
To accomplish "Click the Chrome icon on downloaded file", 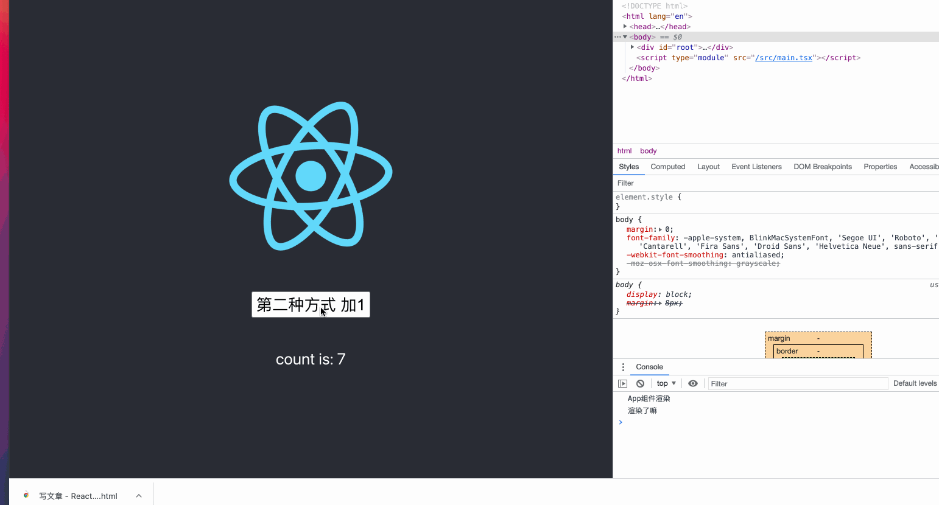I will (x=26, y=495).
